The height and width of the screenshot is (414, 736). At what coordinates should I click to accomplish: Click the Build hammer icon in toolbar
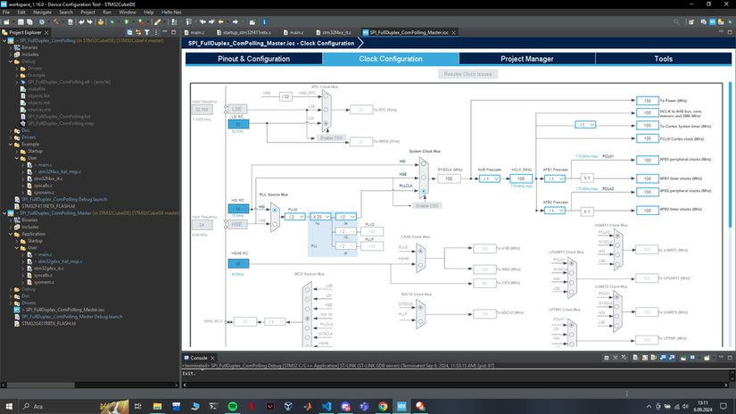[56, 22]
